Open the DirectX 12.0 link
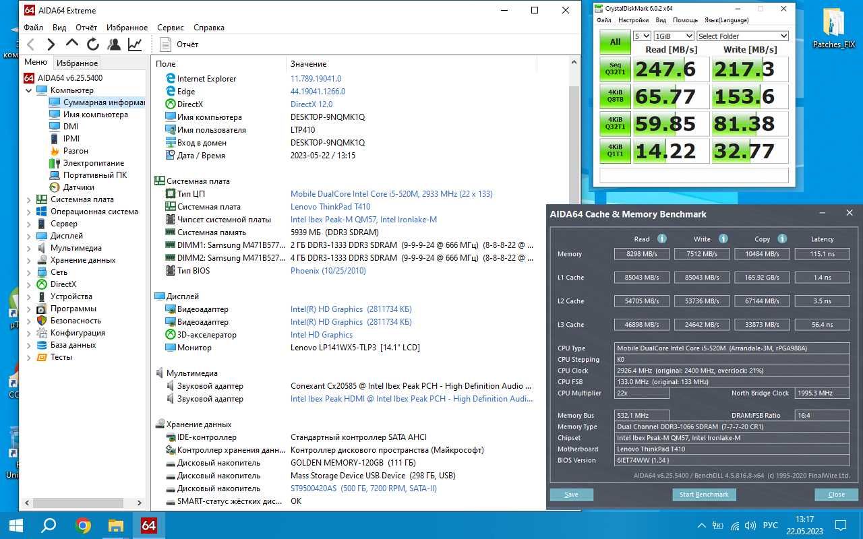Screen dimensions: 863x539 [x=311, y=104]
